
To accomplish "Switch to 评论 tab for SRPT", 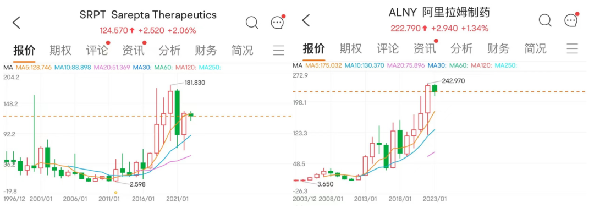I will 97,50.
